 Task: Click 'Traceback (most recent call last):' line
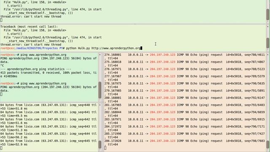coord(29,27)
